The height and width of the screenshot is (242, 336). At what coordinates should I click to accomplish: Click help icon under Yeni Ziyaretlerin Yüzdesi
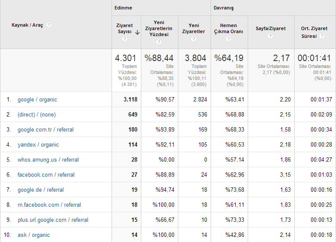tap(159, 42)
